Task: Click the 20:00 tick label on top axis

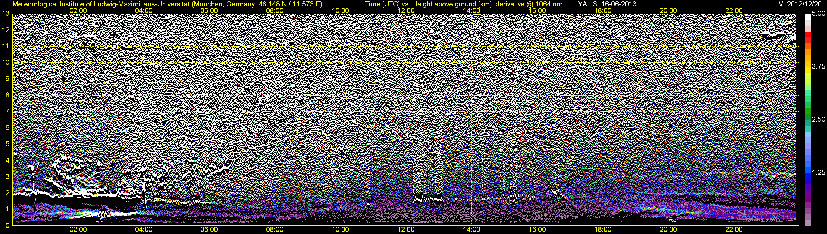Action: [x=668, y=10]
